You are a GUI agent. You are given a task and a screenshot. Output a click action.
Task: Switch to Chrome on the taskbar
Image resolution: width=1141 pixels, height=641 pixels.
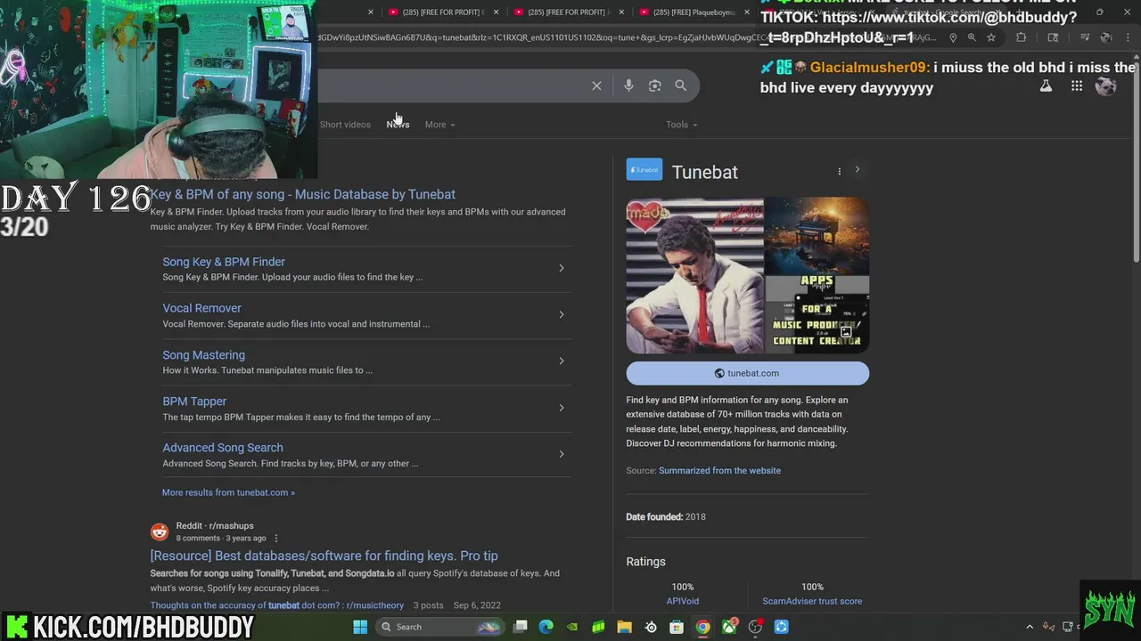click(702, 627)
